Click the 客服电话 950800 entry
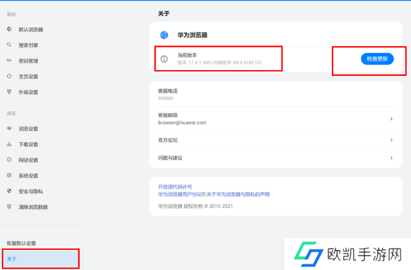Screen dimensions: 411x270 pyautogui.click(x=276, y=94)
